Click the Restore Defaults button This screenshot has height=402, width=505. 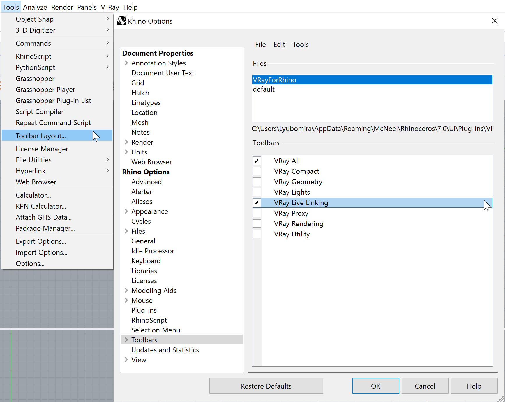(x=266, y=386)
